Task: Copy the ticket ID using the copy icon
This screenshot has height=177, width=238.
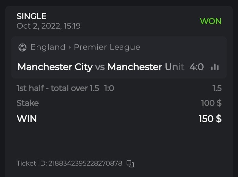Action: (130, 163)
